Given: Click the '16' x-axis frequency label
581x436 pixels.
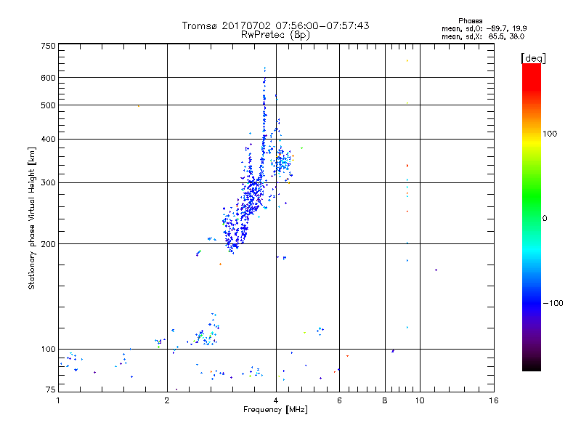Looking at the screenshot, I should point(494,400).
